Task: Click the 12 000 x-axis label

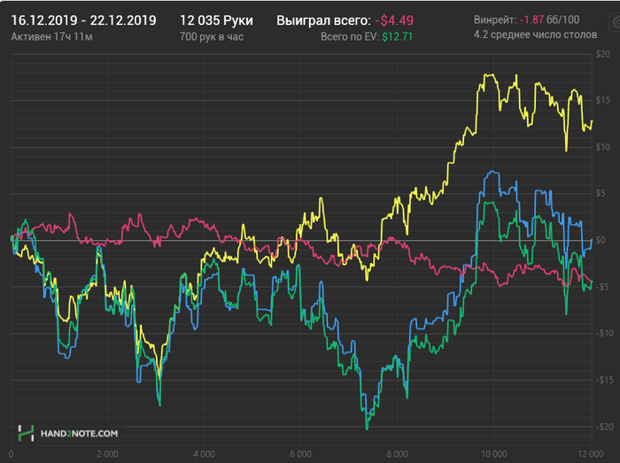Action: pos(591,454)
